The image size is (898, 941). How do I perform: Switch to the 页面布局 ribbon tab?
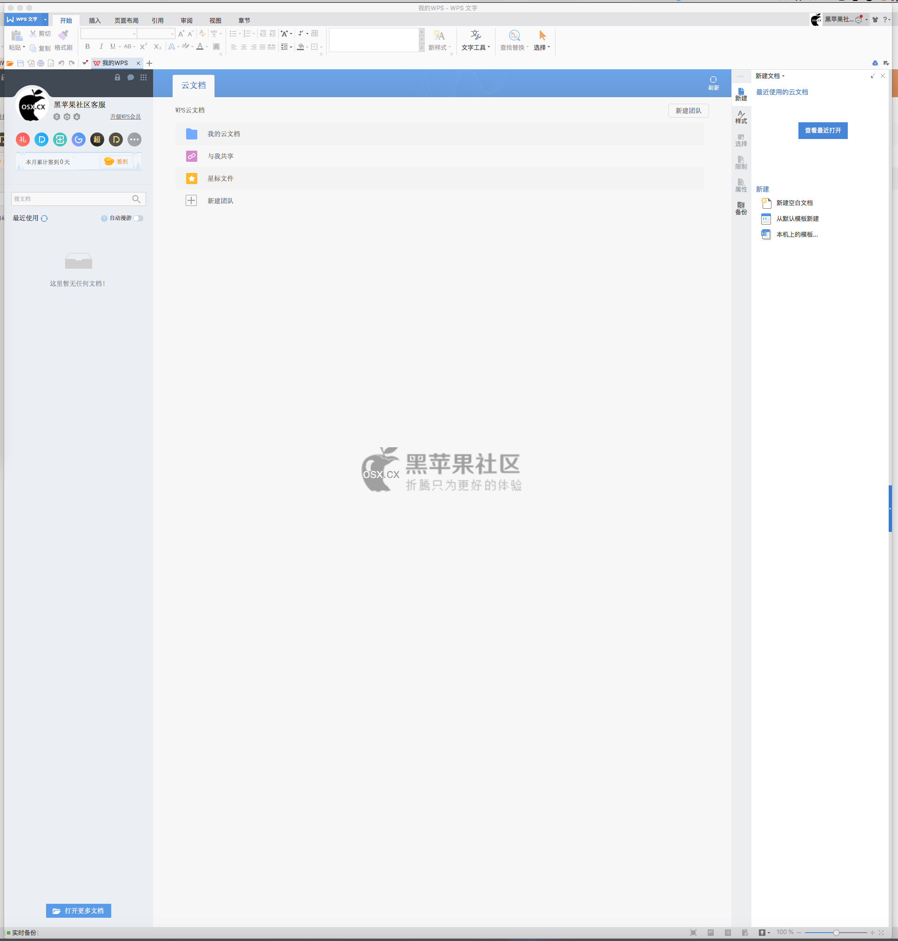coord(127,20)
